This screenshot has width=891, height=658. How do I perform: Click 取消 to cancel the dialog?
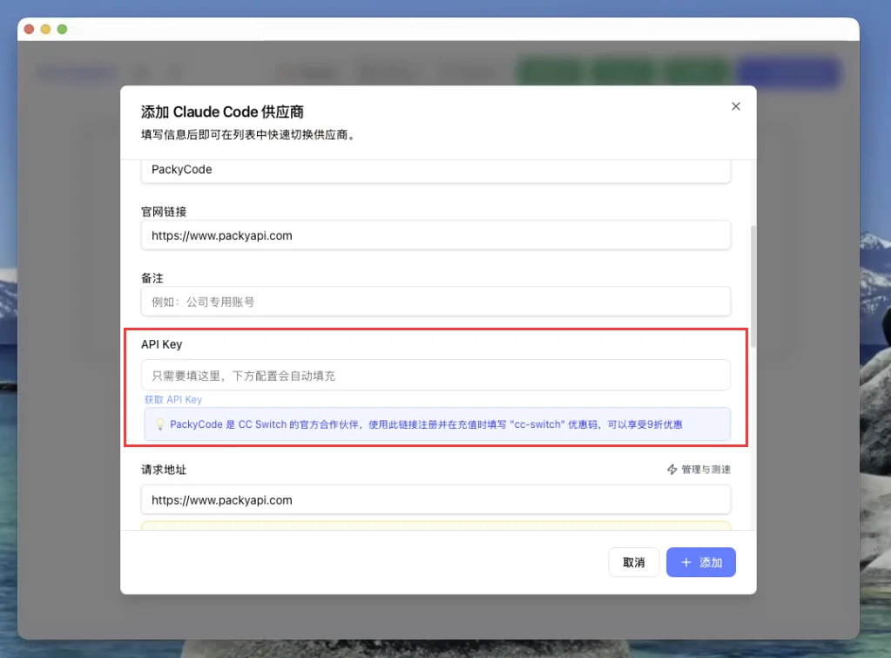pos(633,562)
